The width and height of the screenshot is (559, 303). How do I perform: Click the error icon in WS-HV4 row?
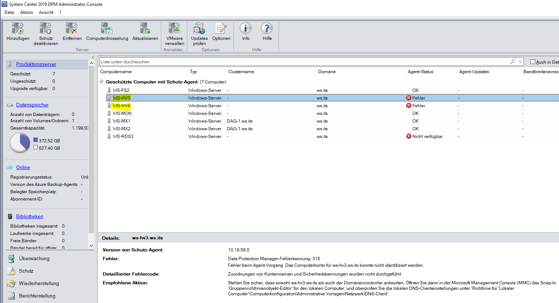click(409, 105)
